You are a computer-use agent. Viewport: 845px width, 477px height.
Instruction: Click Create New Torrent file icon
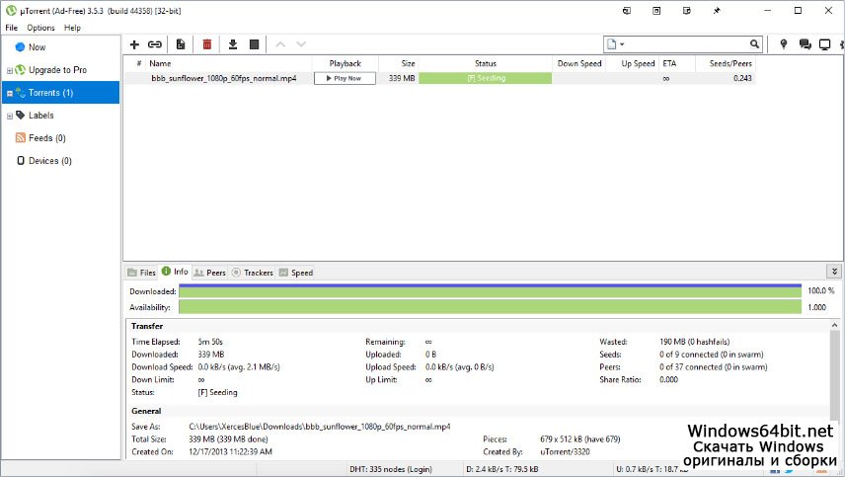pos(181,44)
